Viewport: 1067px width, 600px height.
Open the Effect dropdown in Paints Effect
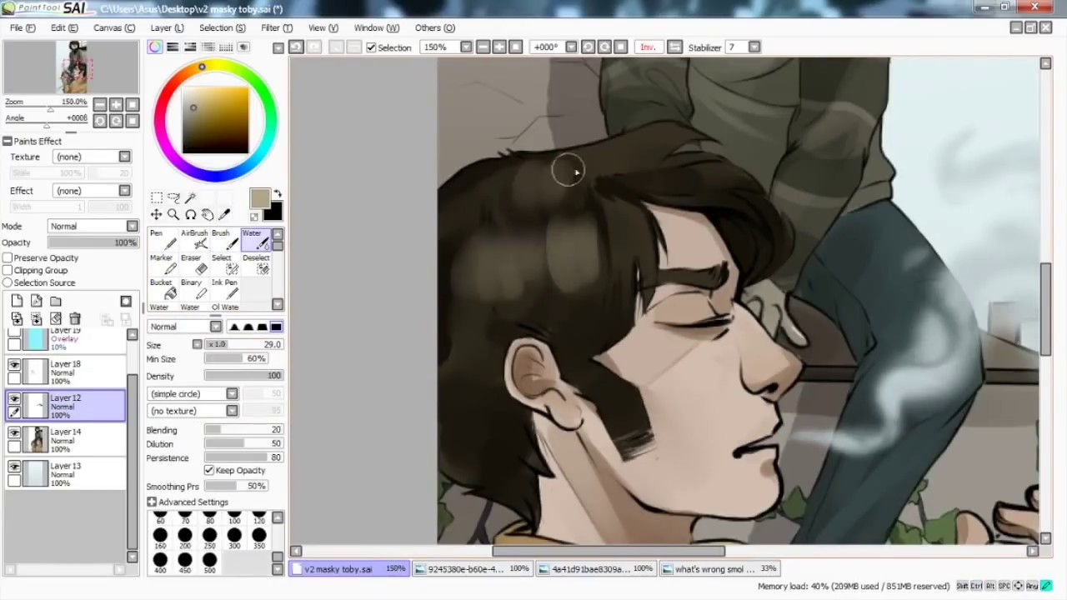pyautogui.click(x=92, y=191)
